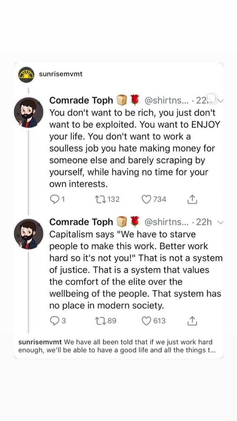Click Comrade Toph's name on first tweet
This screenshot has height=421, width=237.
tap(81, 100)
